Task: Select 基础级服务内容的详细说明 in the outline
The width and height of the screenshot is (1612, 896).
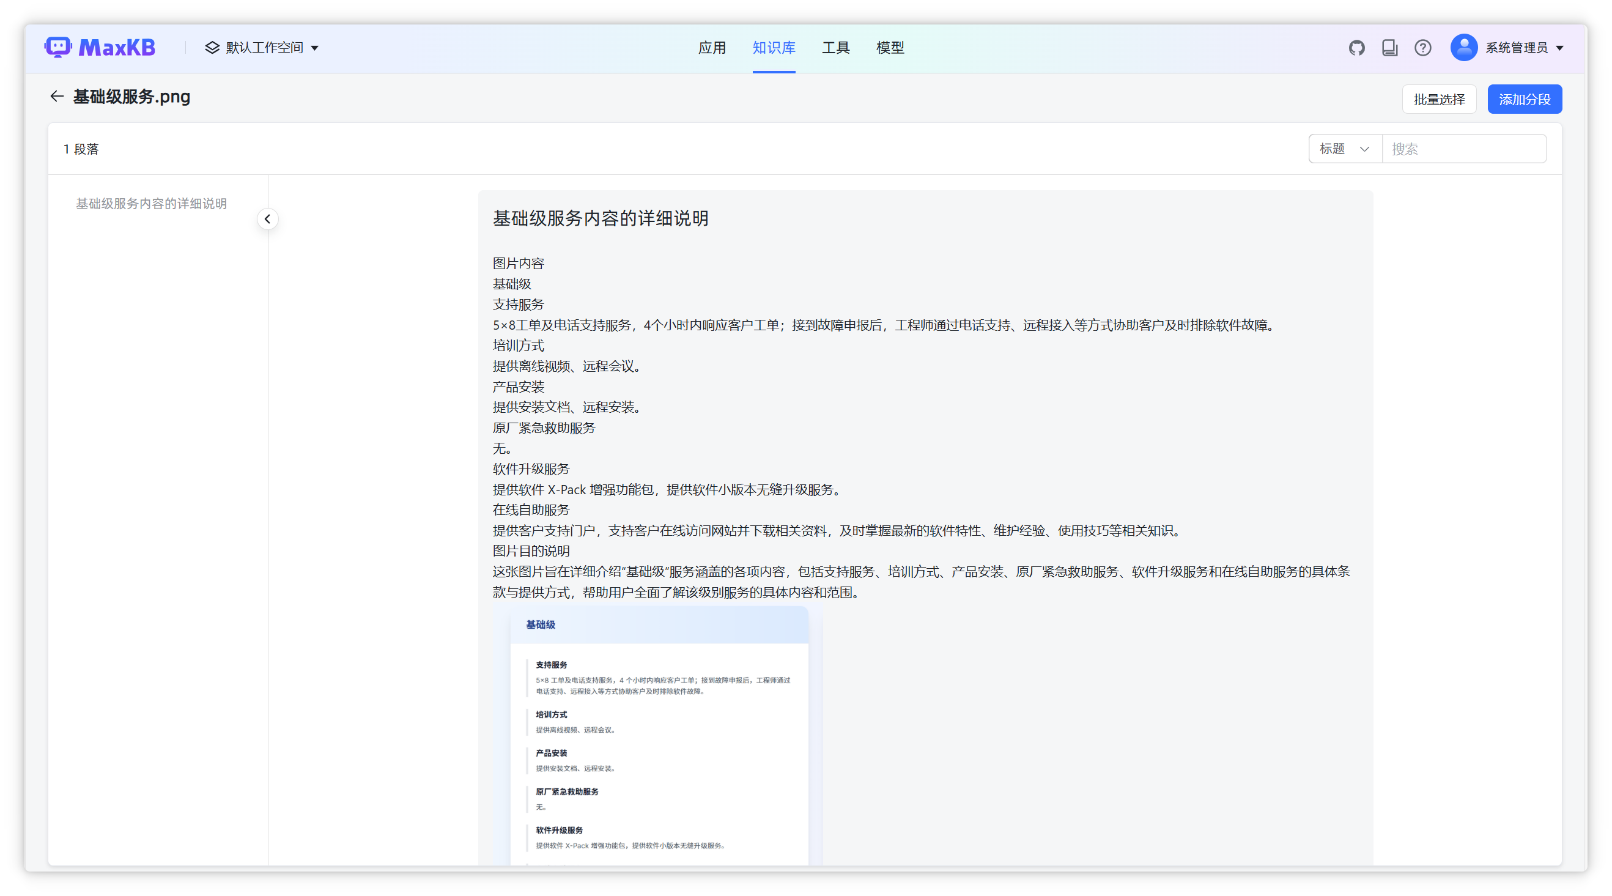Action: (152, 204)
